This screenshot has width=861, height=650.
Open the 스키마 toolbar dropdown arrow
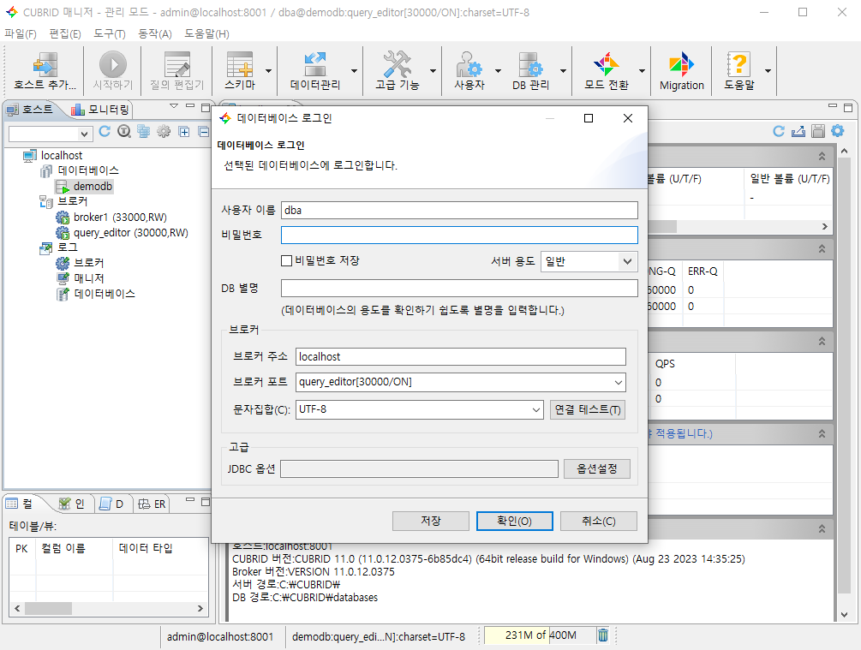(x=268, y=71)
